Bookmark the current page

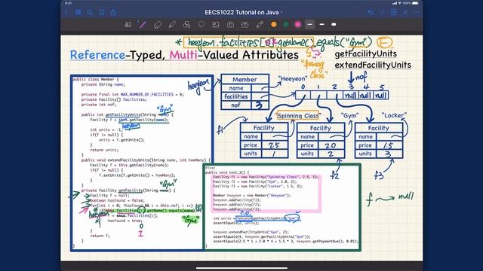tap(101, 12)
